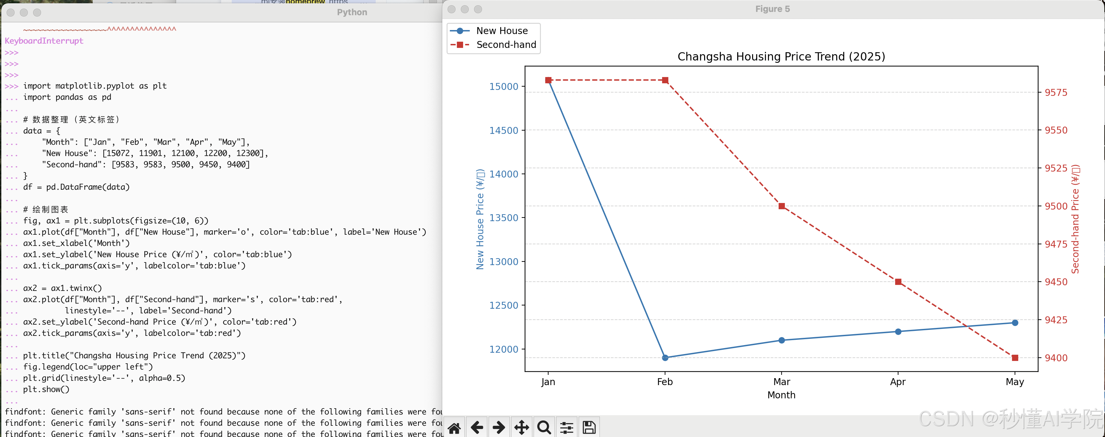Click the ax2 = ax1.twinx() line
This screenshot has width=1105, height=437.
63,288
